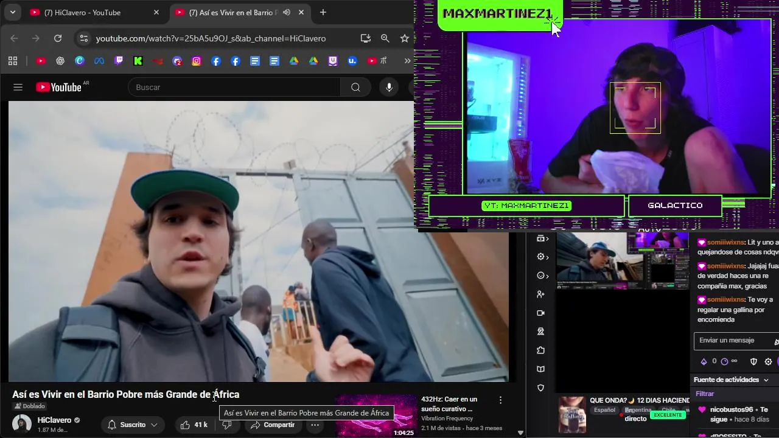
Task: Click the zoom magnifier in address bar
Action: click(385, 38)
